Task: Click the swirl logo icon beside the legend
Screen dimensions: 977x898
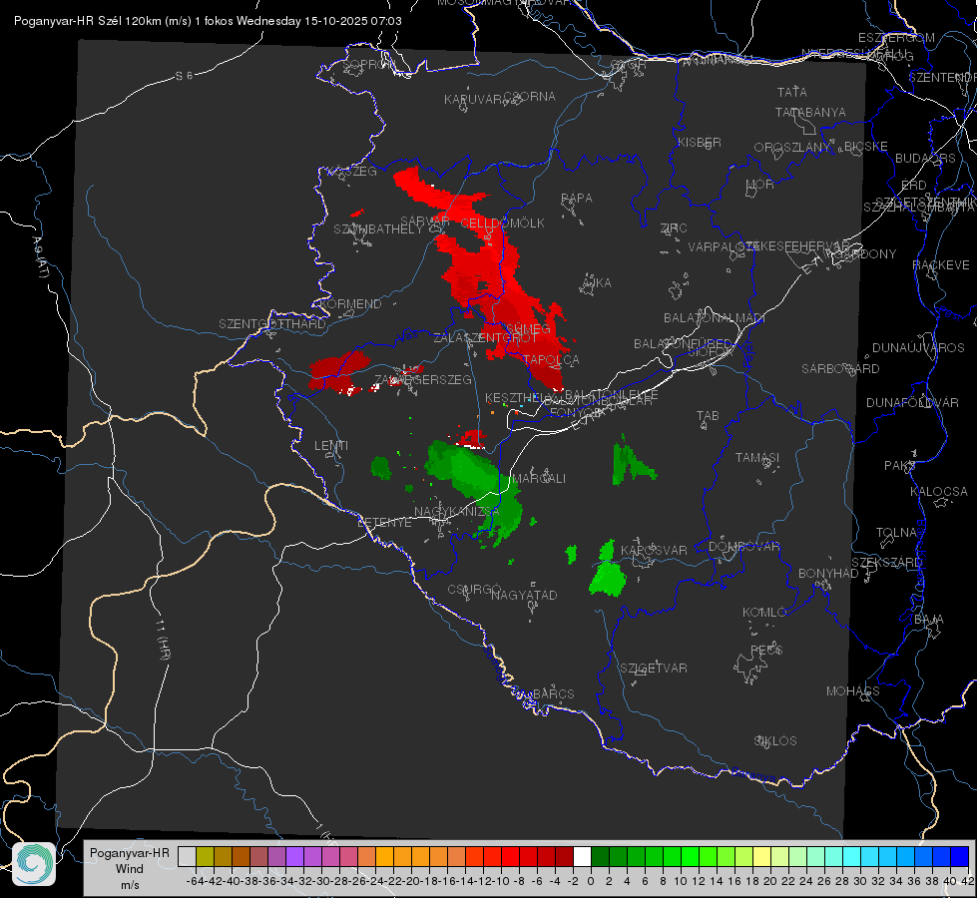Action: coord(34,864)
